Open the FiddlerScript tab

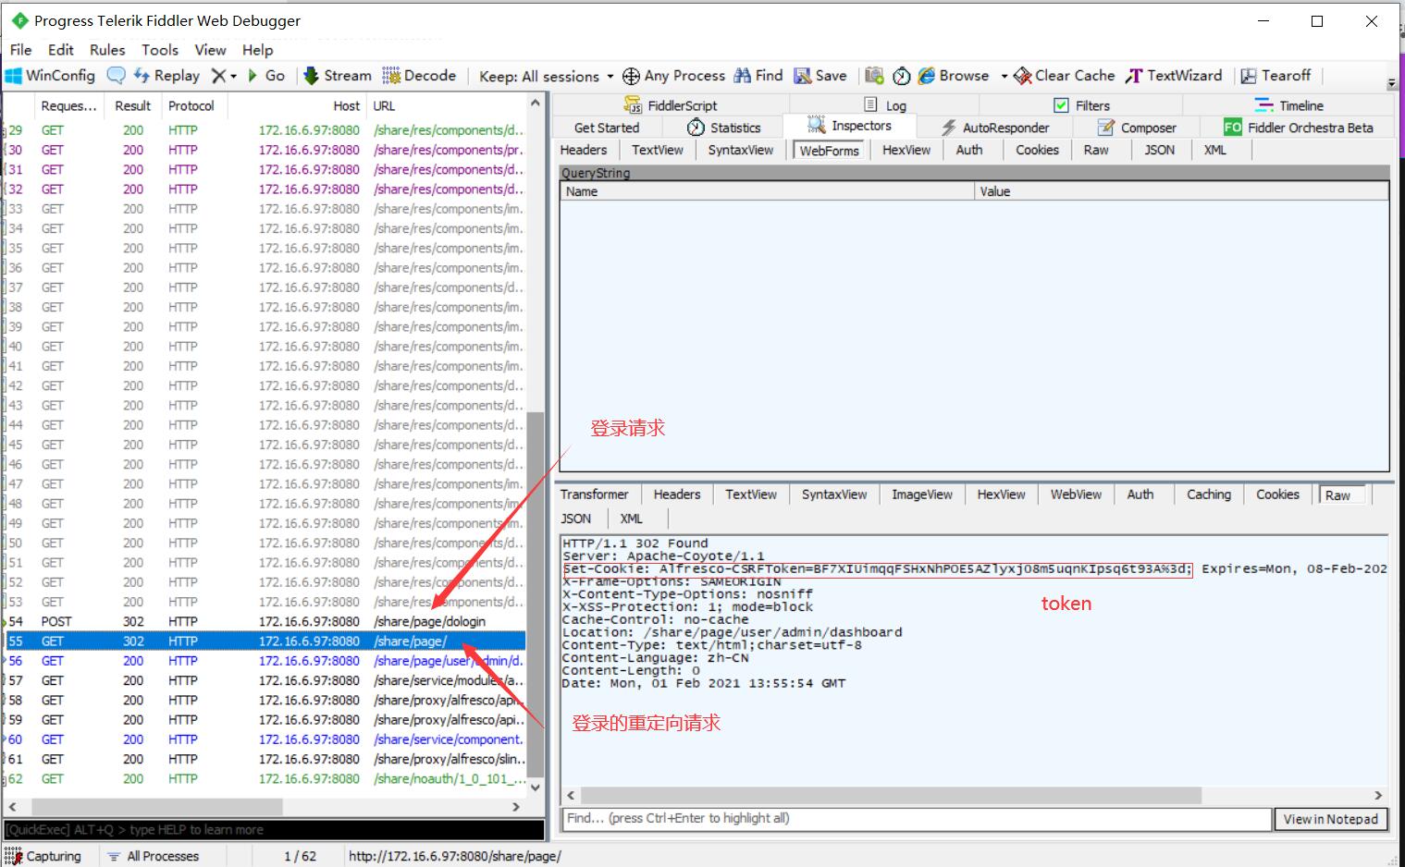pyautogui.click(x=671, y=105)
